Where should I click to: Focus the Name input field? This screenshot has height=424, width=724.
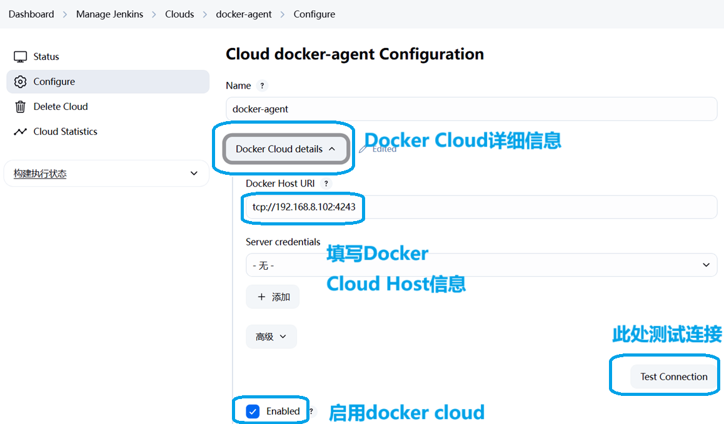tap(471, 109)
